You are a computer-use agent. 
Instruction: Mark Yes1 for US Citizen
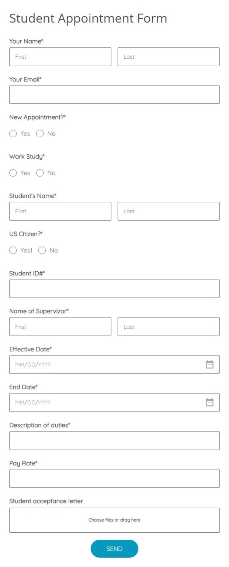pyautogui.click(x=13, y=251)
